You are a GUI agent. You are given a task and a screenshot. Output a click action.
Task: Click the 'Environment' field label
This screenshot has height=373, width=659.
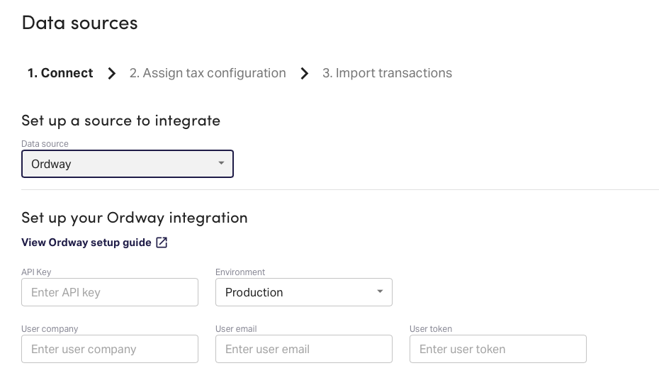[x=240, y=272]
